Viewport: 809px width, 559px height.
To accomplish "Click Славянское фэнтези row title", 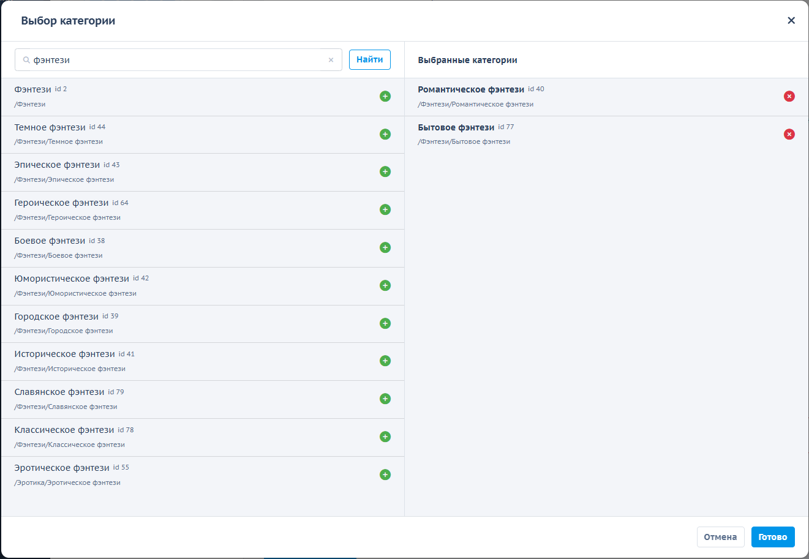I will (x=59, y=392).
